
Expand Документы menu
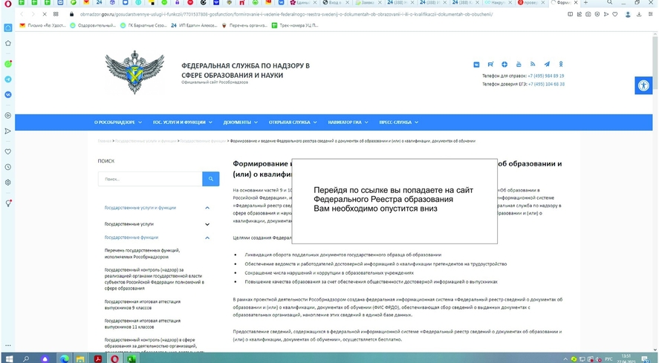(x=241, y=122)
